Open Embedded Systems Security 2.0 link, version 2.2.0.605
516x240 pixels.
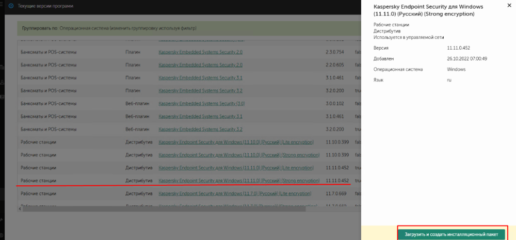coord(200,65)
